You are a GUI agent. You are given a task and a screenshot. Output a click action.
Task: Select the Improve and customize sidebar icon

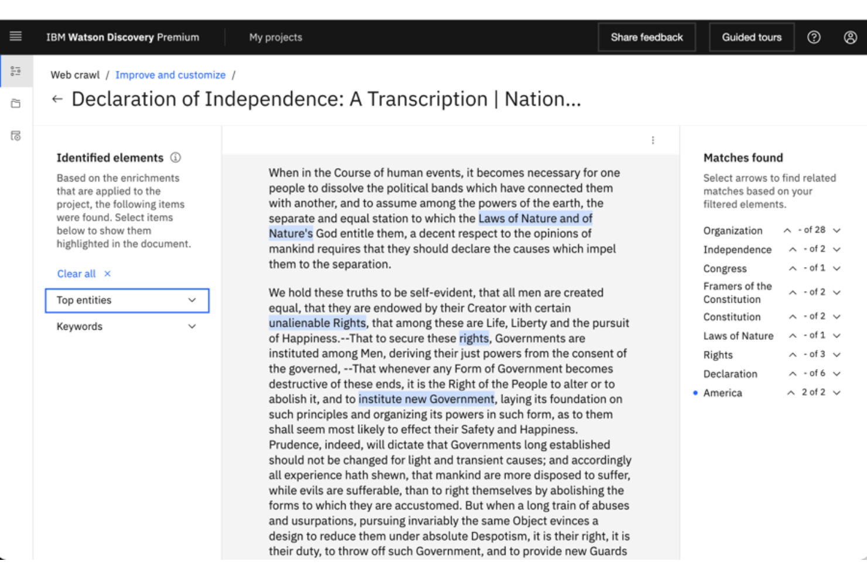click(16, 70)
